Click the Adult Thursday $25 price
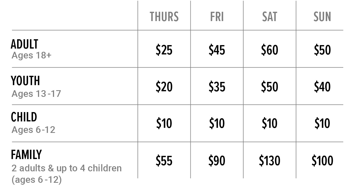Screen dimensions: 349x190 pos(164,50)
